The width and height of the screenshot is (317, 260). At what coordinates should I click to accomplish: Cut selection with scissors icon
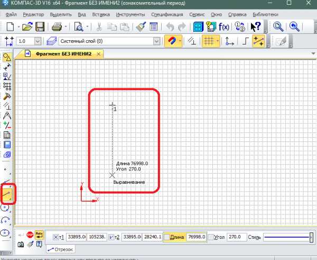pyautogui.click(x=99, y=26)
